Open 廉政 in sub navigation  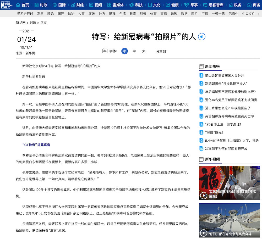point(91,14)
